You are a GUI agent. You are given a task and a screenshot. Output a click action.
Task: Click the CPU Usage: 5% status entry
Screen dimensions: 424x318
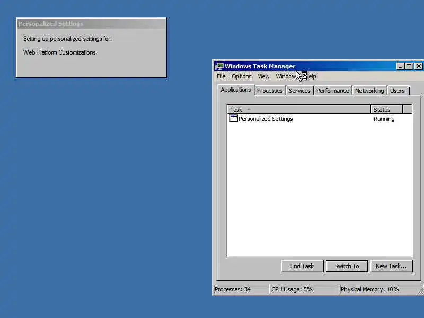tap(304, 289)
